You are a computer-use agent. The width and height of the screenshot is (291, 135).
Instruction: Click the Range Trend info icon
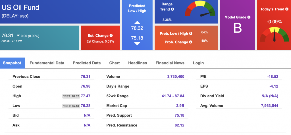pos(172,9)
